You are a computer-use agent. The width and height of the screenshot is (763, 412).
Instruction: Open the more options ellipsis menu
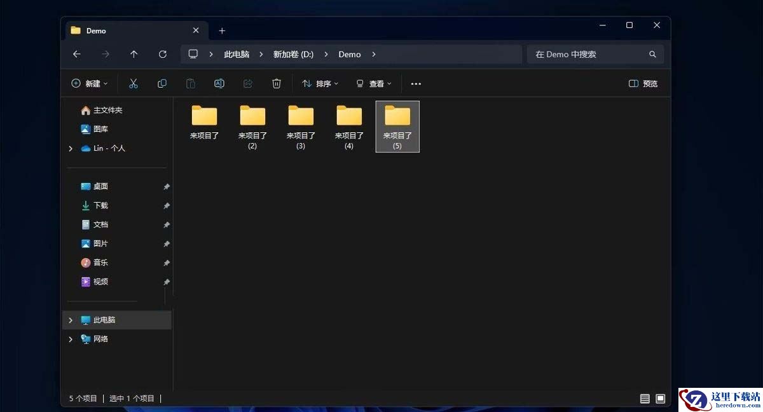(416, 84)
